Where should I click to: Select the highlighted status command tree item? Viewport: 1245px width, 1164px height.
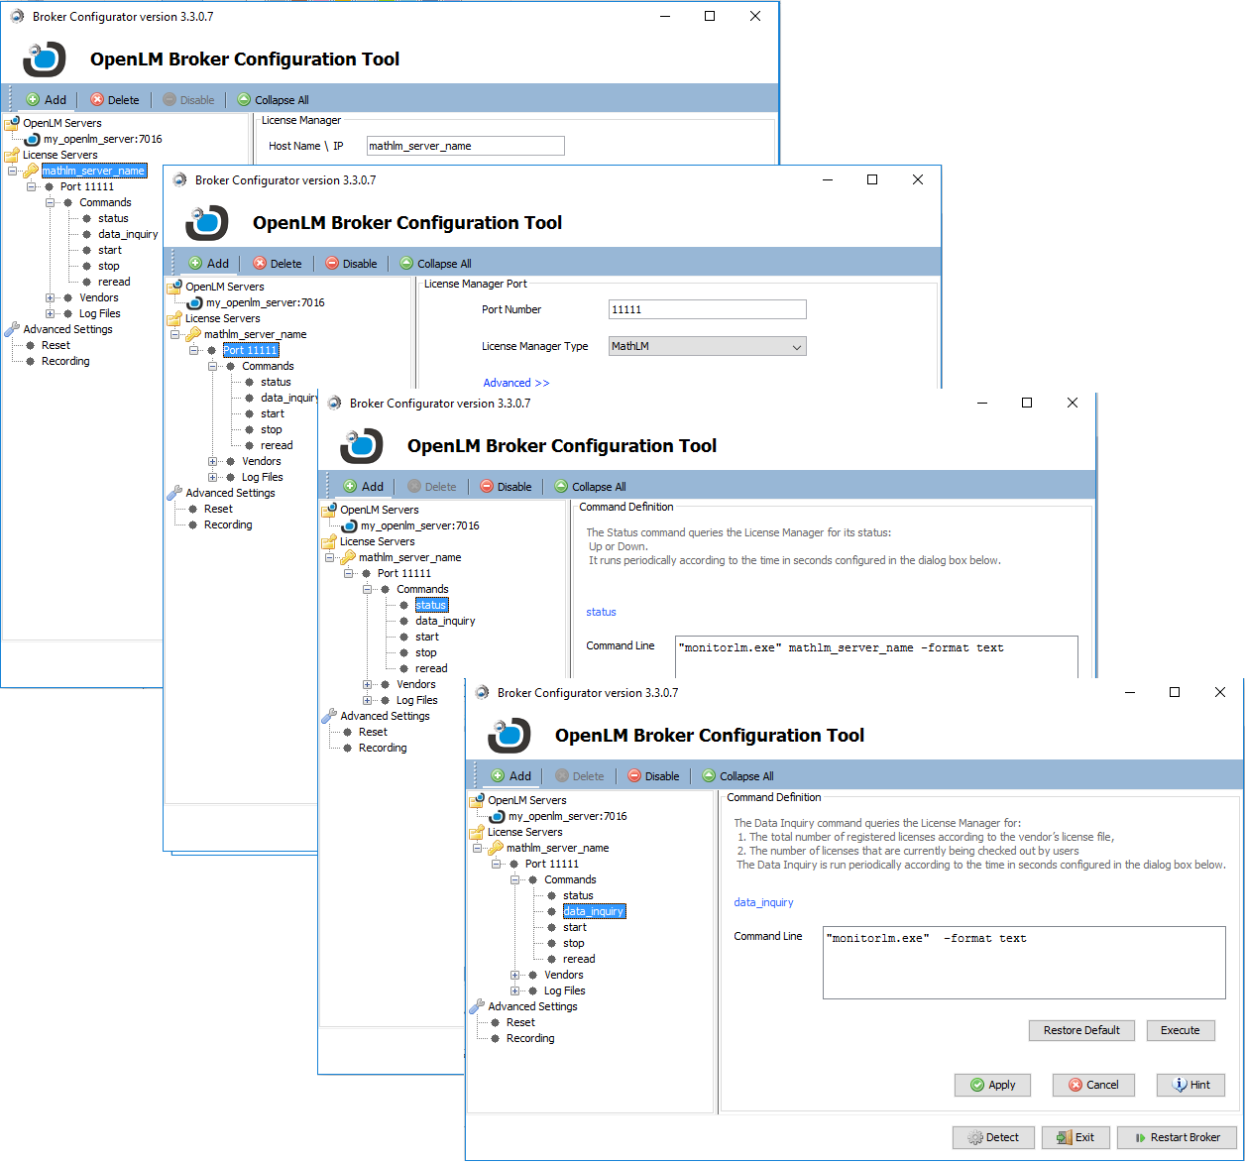click(430, 605)
